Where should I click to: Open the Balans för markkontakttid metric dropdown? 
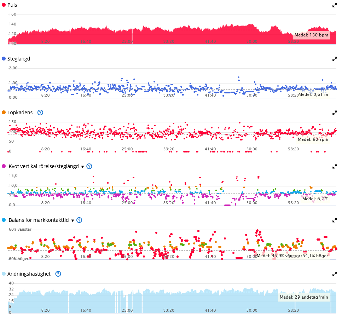(x=73, y=220)
